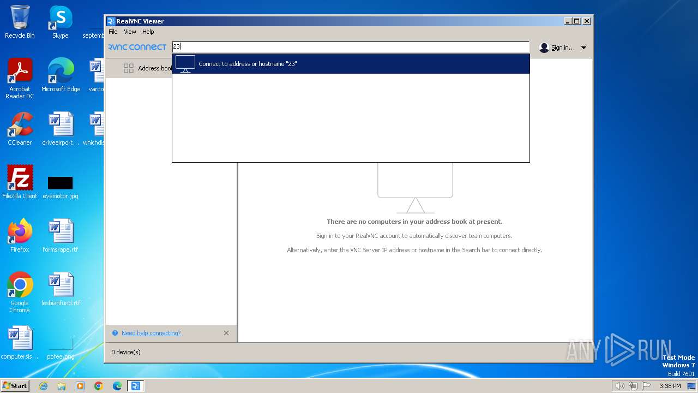
Task: Click the 3:38 PM clock
Action: [670, 386]
